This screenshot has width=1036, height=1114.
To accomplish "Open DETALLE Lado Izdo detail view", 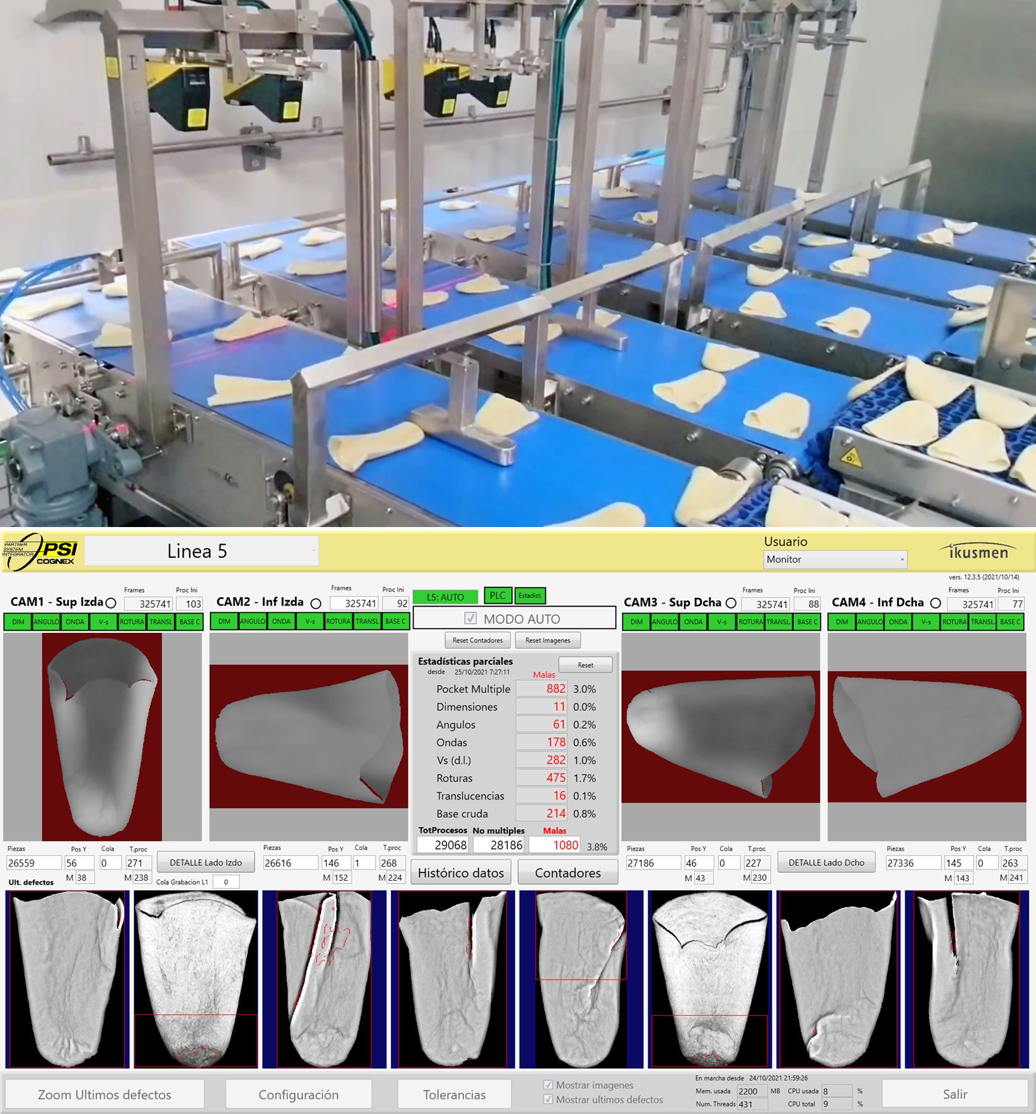I will (206, 862).
